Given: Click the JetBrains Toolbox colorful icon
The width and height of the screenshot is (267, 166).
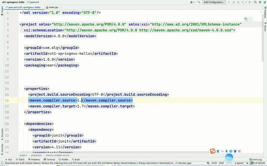Looking at the screenshot, I should [x=265, y=2].
